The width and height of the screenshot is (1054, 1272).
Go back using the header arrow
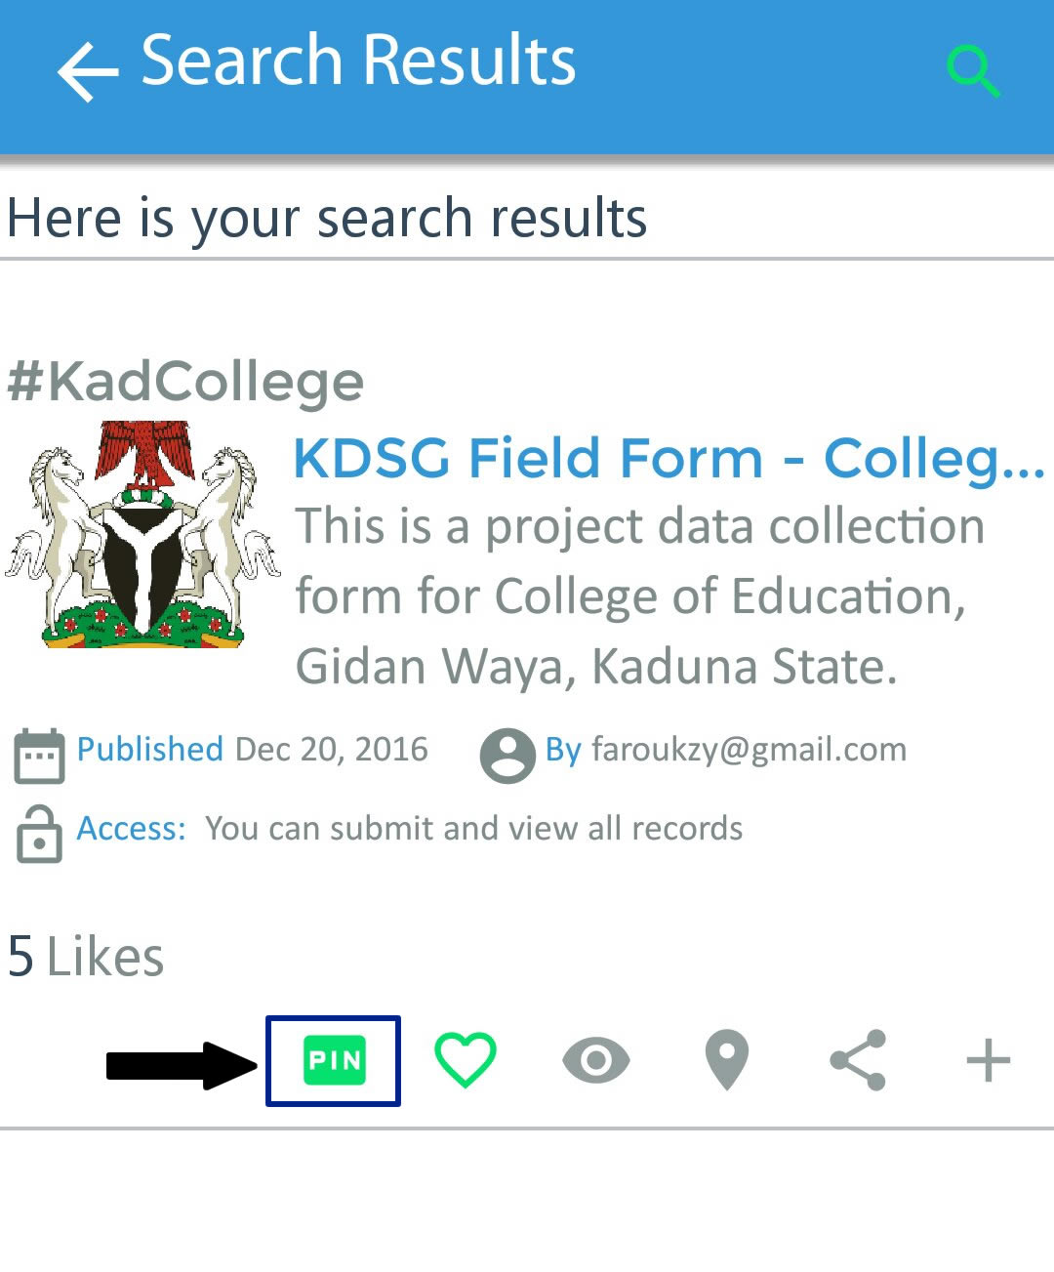88,71
